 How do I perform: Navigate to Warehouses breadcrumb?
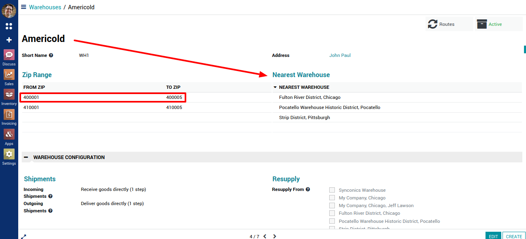45,7
